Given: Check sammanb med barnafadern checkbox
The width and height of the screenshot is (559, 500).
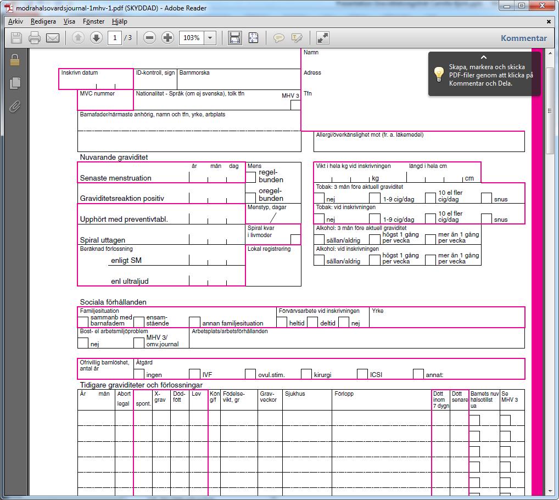Looking at the screenshot, I should click(83, 322).
